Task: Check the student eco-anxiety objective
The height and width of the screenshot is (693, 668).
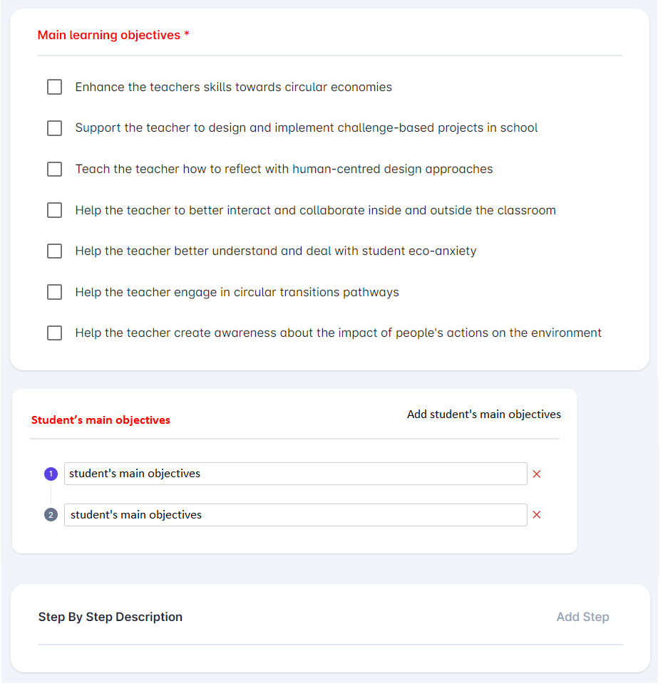Action: (x=55, y=251)
